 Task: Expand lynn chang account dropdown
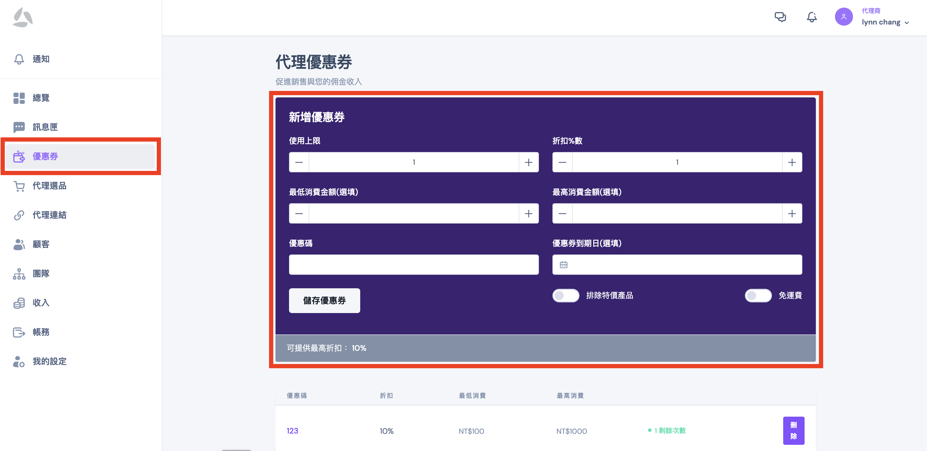point(906,23)
